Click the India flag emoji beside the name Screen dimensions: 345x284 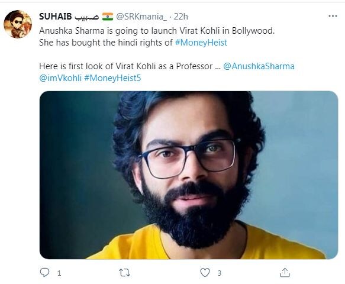108,17
